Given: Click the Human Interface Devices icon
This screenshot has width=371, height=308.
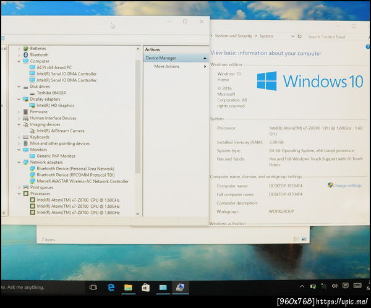Looking at the screenshot, I should 25,118.
